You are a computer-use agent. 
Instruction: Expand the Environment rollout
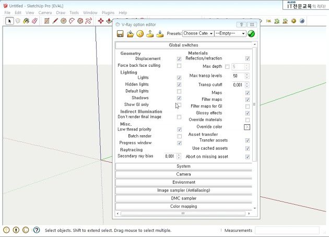pos(184,182)
